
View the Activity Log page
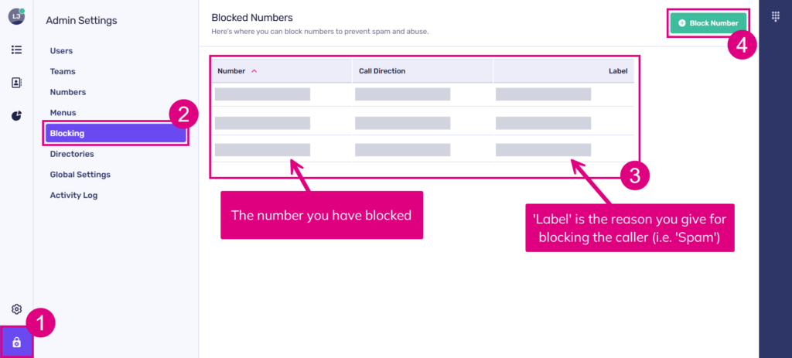click(x=73, y=196)
